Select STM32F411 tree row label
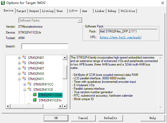 [x=36, y=79]
